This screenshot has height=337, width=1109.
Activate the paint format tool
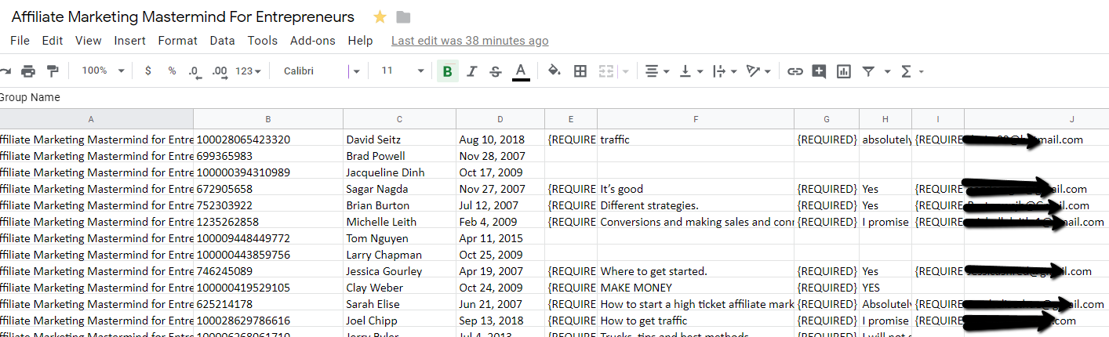[53, 71]
